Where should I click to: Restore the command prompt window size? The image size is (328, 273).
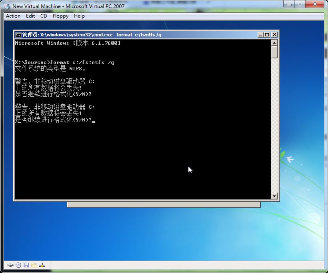tap(266, 35)
